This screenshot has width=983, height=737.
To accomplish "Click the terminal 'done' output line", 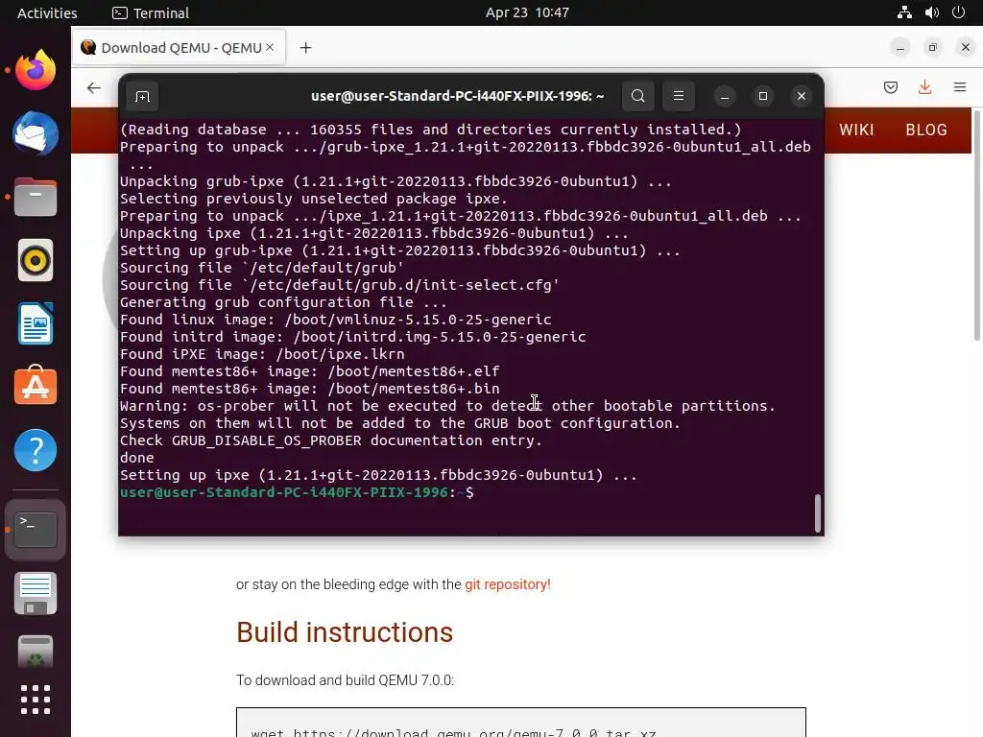I will point(136,458).
